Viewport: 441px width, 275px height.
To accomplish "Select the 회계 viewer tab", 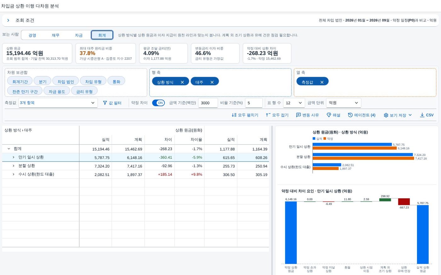I will (102, 35).
